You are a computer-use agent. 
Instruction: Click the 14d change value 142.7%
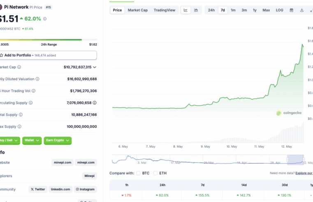click(x=244, y=195)
